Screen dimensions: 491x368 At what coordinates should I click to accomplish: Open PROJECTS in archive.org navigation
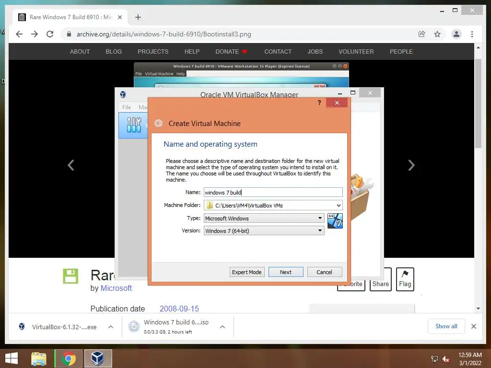(153, 52)
